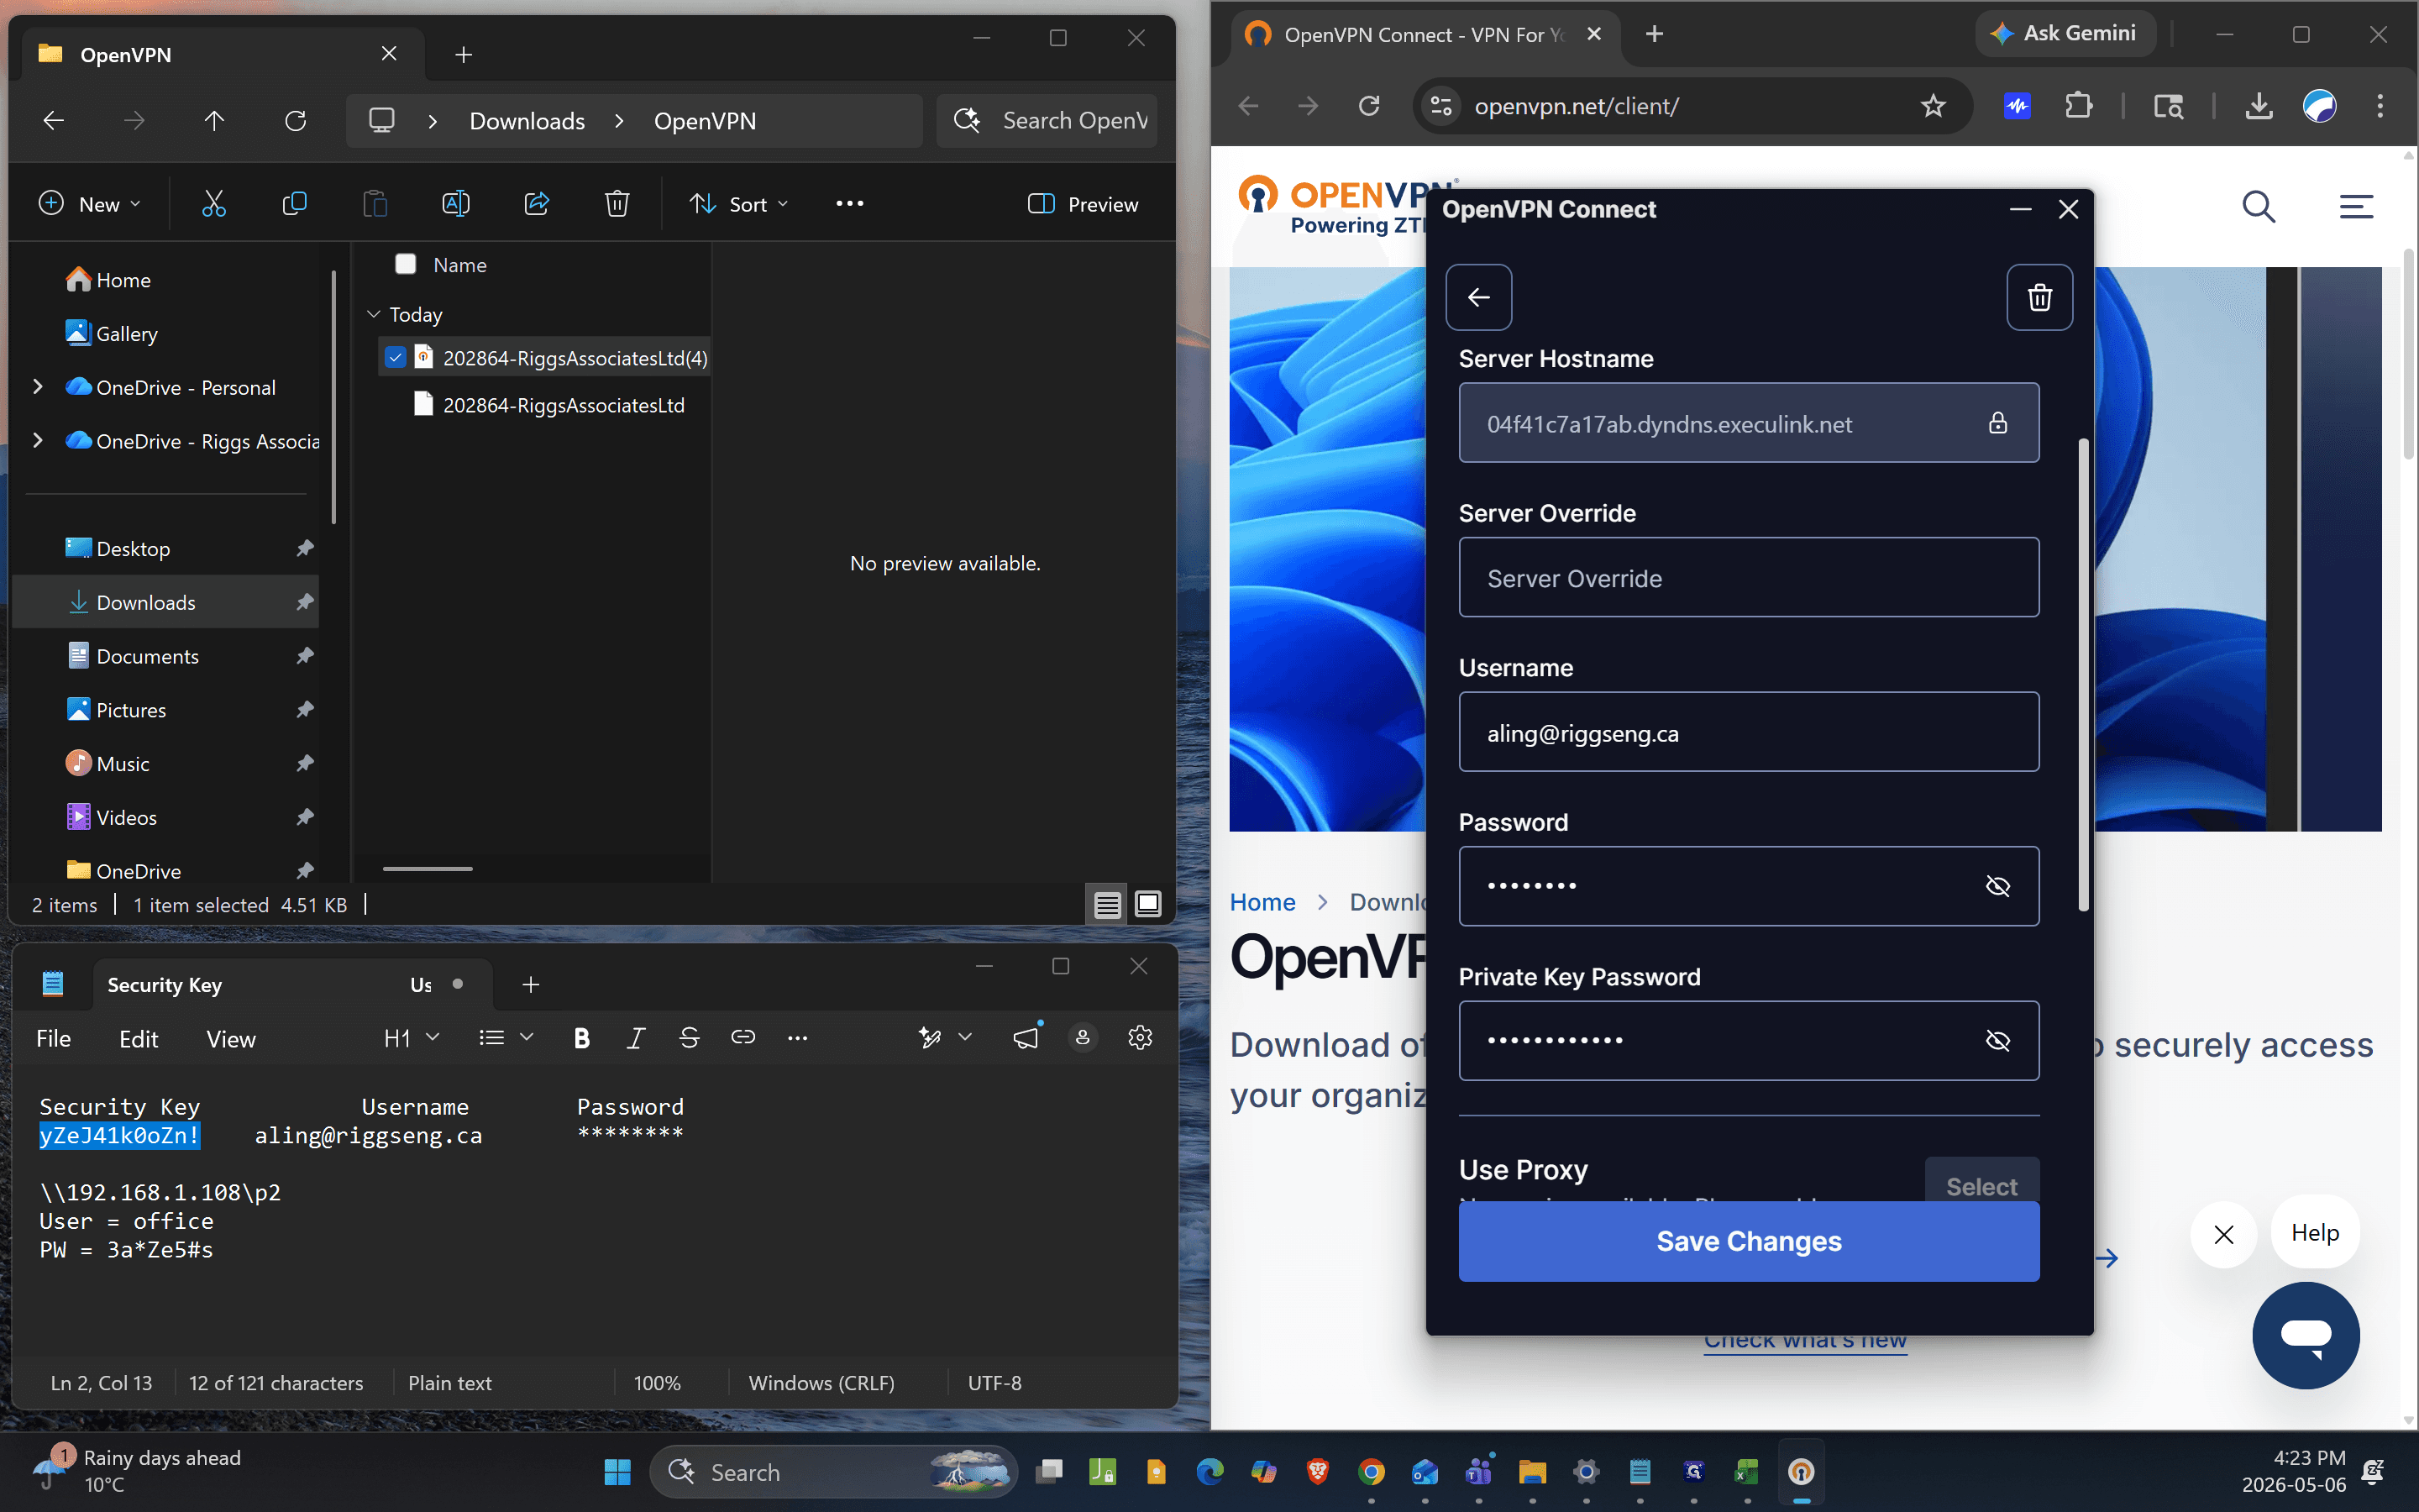
Task: Apply Strikethrough formatting in Notepad
Action: click(x=689, y=1038)
